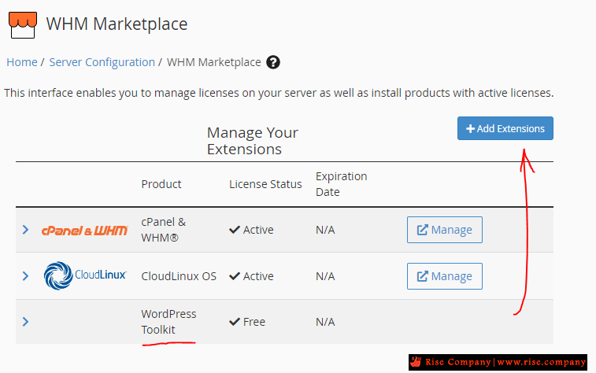Click WHM Marketplace breadcrumb text

(x=214, y=62)
